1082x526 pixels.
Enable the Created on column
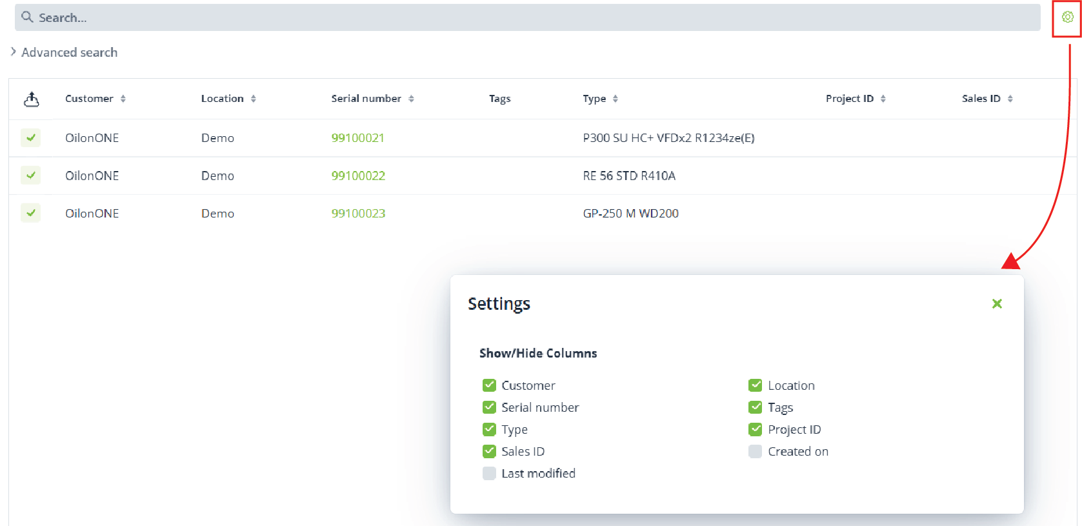pos(755,451)
